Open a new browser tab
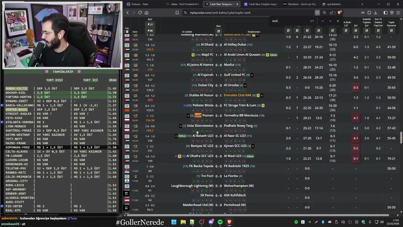 362,4
